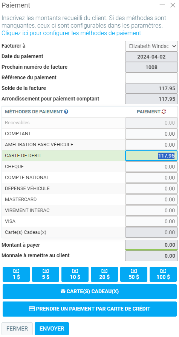
Task: Select the MASTERCARD payment amount field
Action: 151,199
